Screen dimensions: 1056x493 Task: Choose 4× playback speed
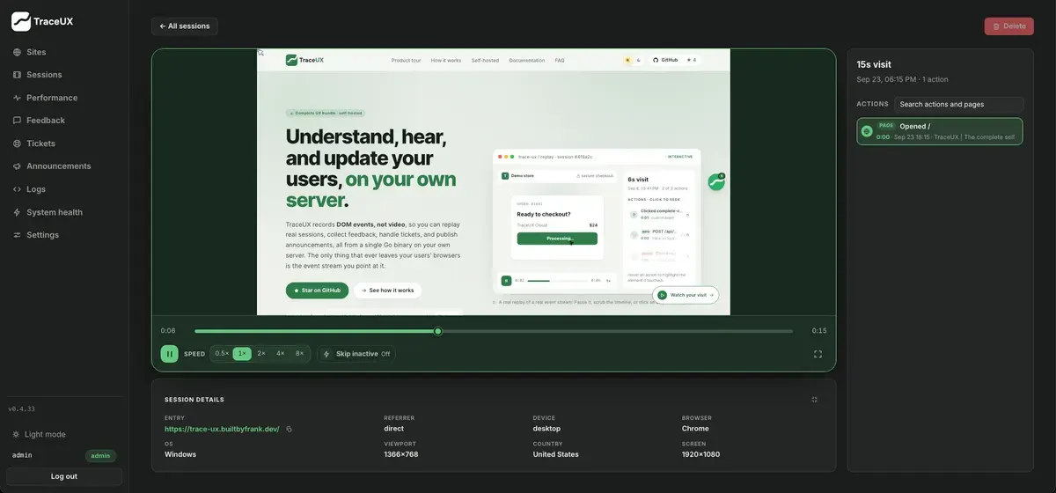(281, 354)
